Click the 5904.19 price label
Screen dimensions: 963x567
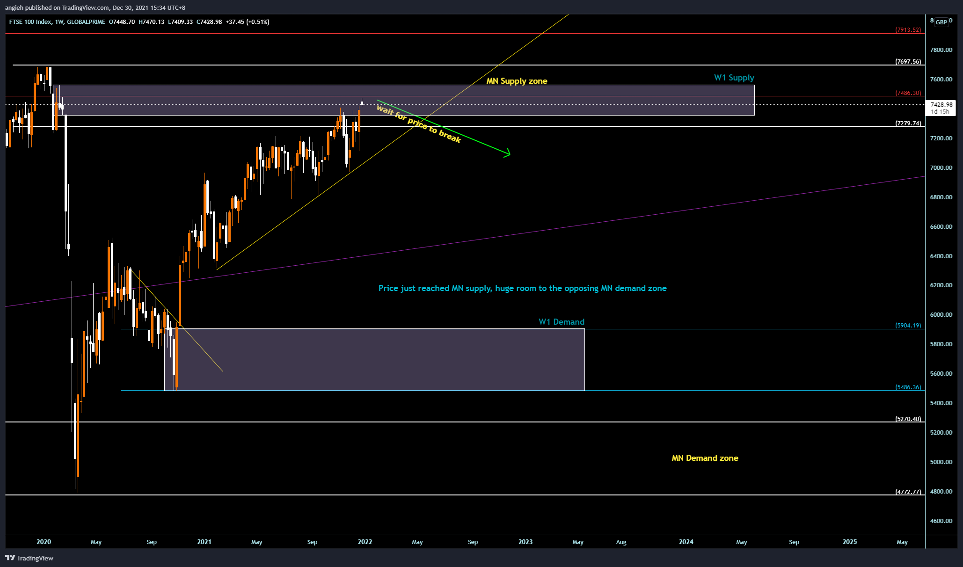(908, 326)
